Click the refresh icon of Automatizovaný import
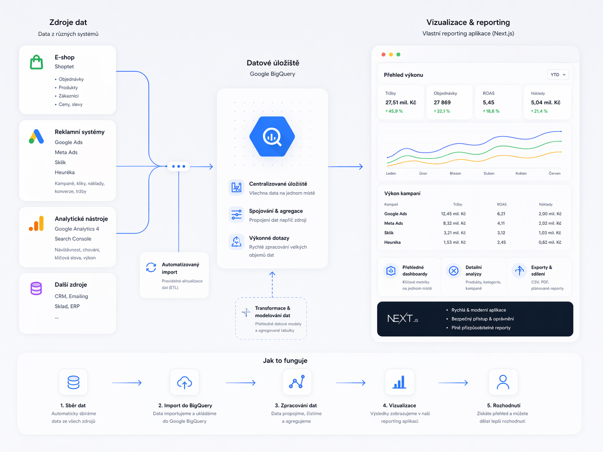Image resolution: width=603 pixels, height=452 pixels. click(151, 267)
